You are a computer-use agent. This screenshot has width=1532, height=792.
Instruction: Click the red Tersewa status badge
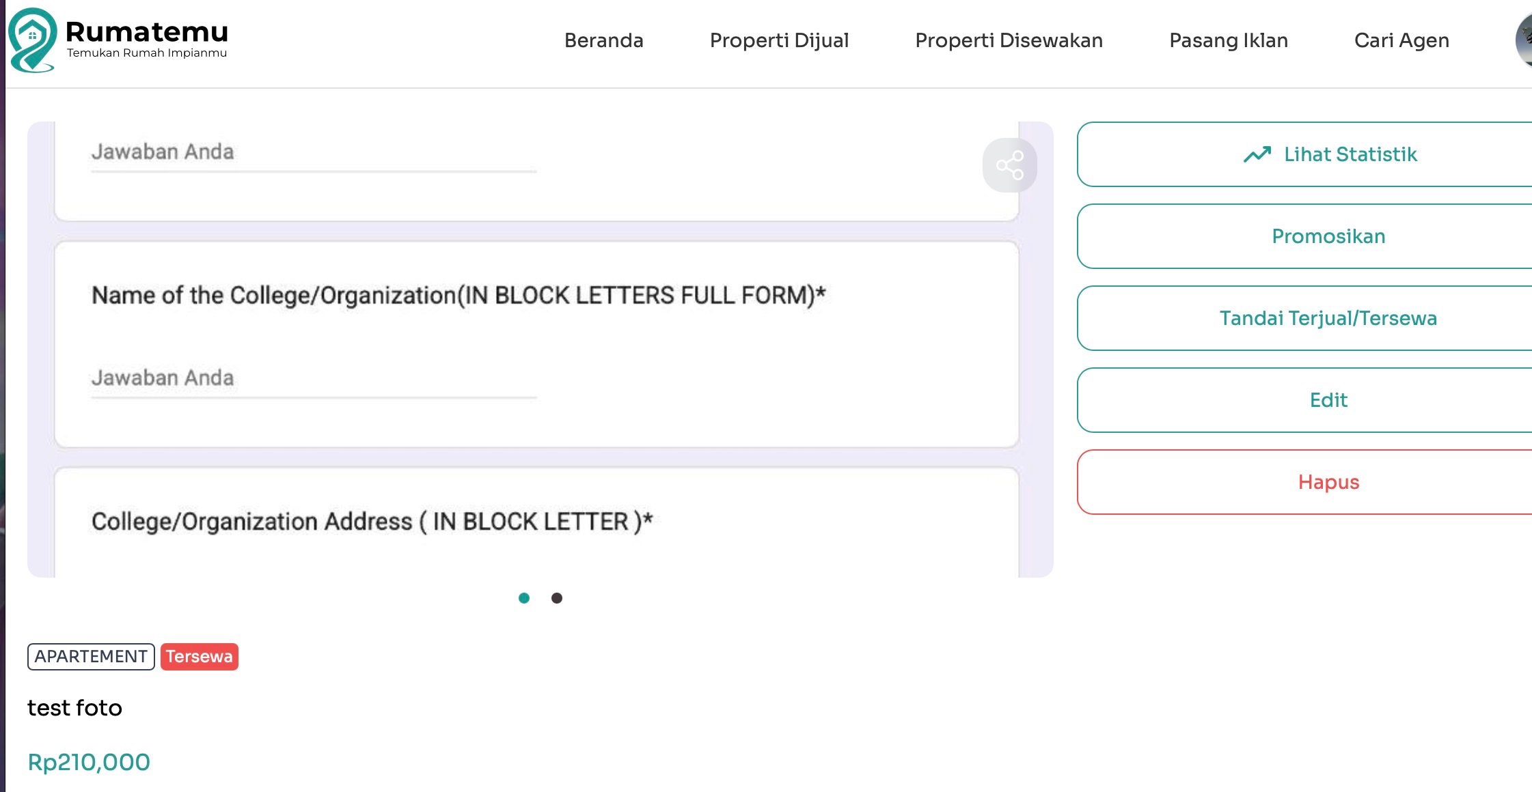199,657
